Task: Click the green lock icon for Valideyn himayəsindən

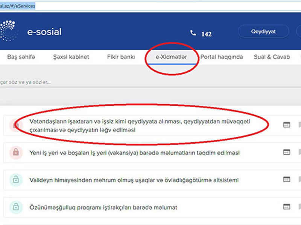Action: pyautogui.click(x=16, y=180)
